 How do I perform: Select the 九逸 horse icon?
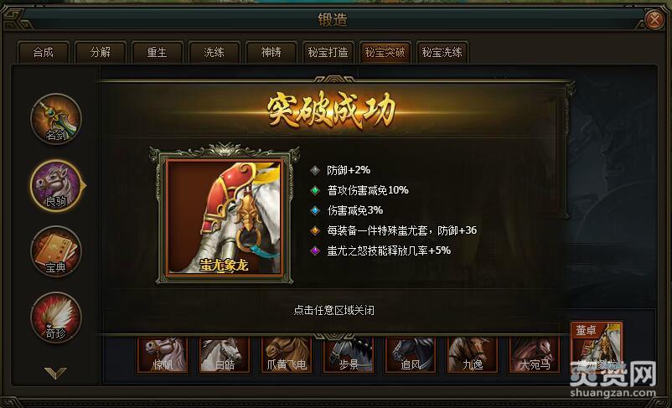point(473,354)
